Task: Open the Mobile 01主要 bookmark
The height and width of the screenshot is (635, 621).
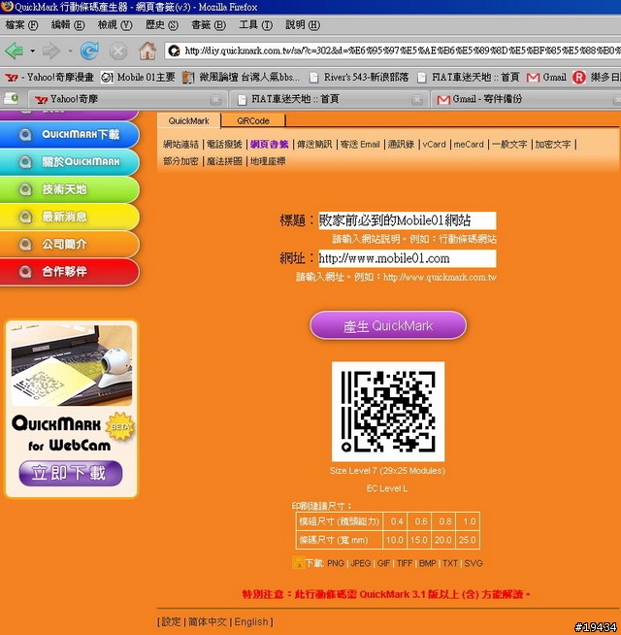Action: [x=138, y=77]
